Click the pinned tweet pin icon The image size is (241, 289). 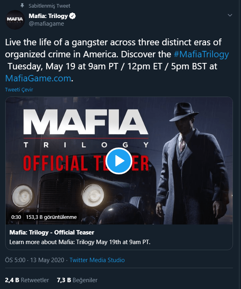tap(22, 6)
